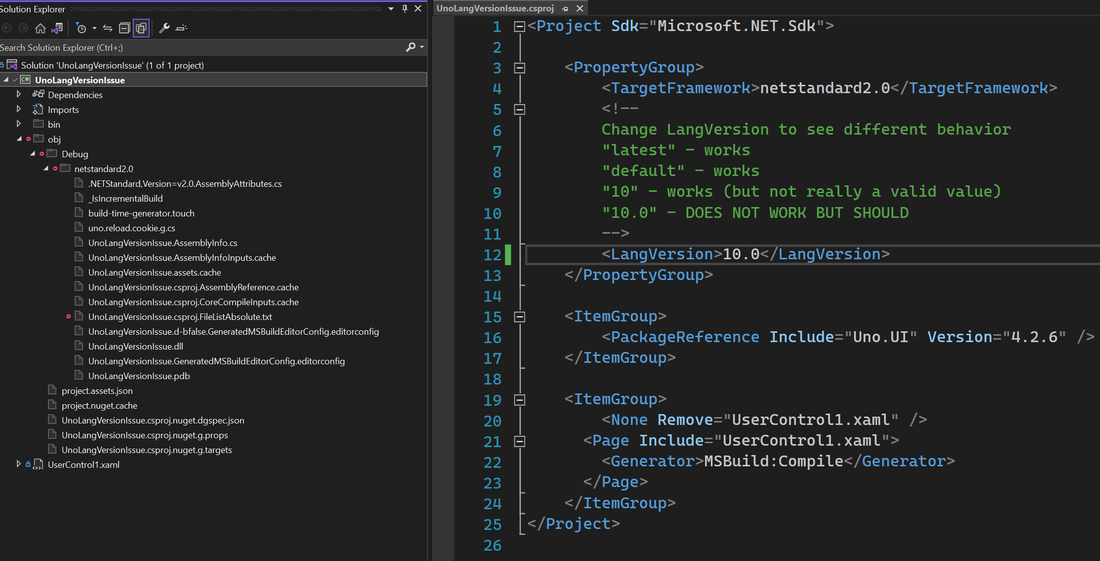
Task: Open Properties using the wrench icon
Action: coord(164,28)
